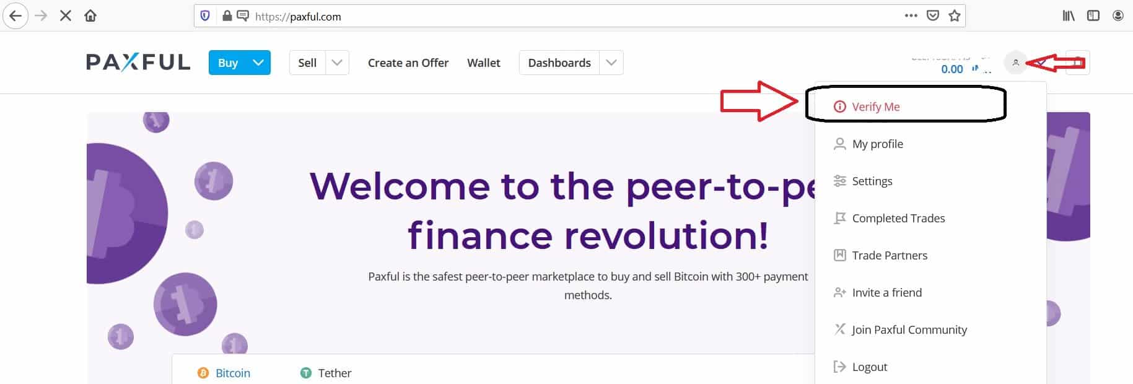Viewport: 1133px width, 384px height.
Task: Click the Invite a friend person-plus icon
Action: click(839, 292)
